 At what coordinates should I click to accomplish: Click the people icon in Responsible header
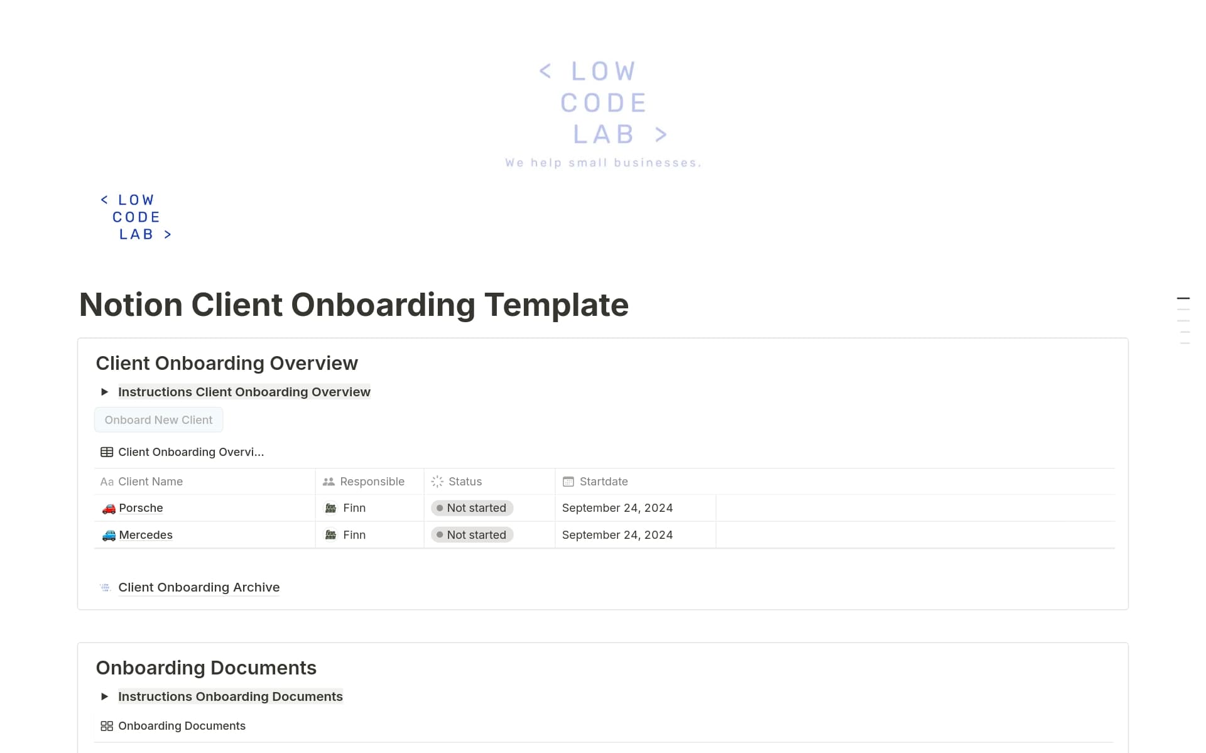(x=328, y=481)
